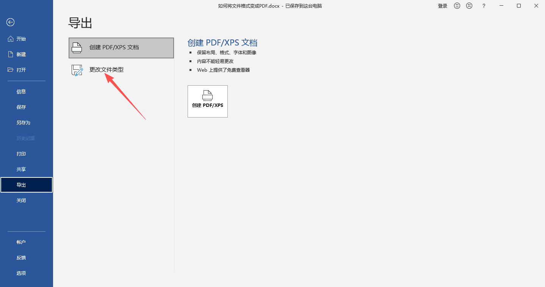This screenshot has height=287, width=545.
Task: Open the 反馈 page
Action: (27, 257)
